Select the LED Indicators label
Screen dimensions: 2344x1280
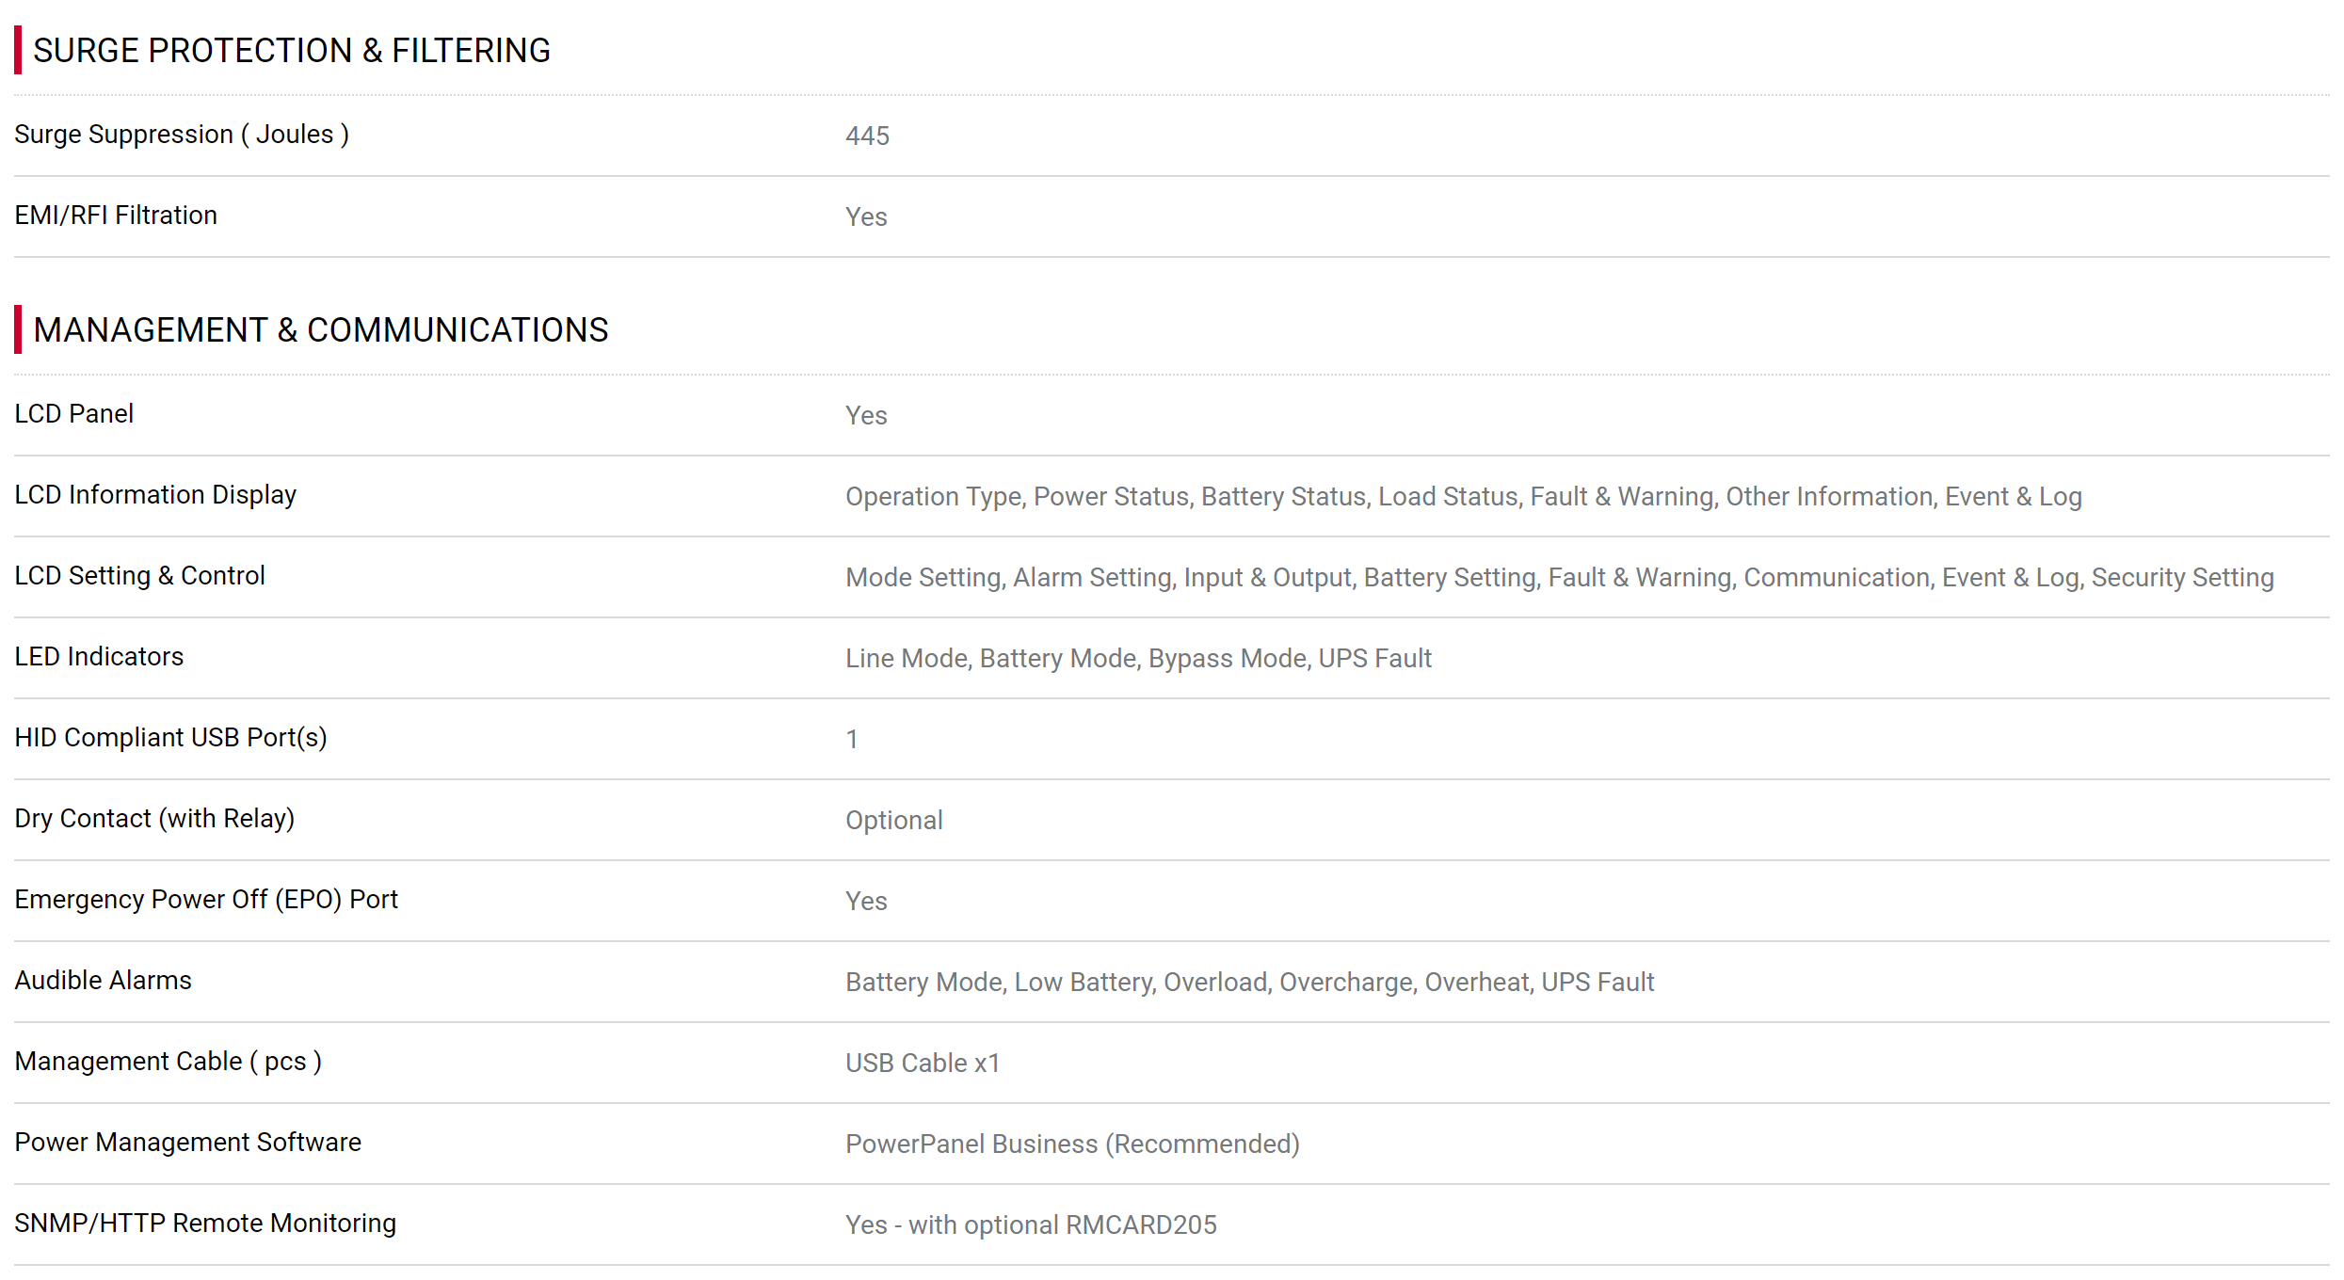(x=99, y=657)
